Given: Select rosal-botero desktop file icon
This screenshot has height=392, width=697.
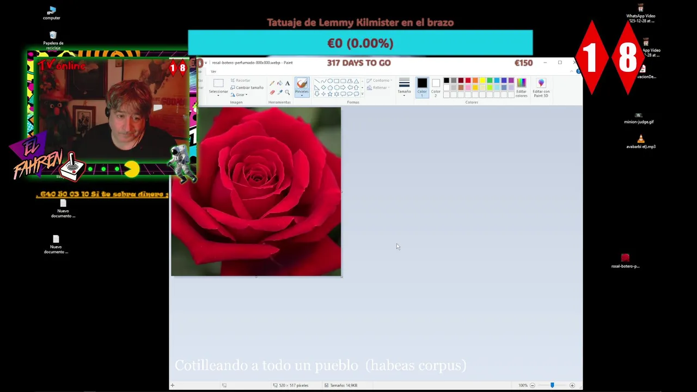Looking at the screenshot, I should [x=625, y=260].
